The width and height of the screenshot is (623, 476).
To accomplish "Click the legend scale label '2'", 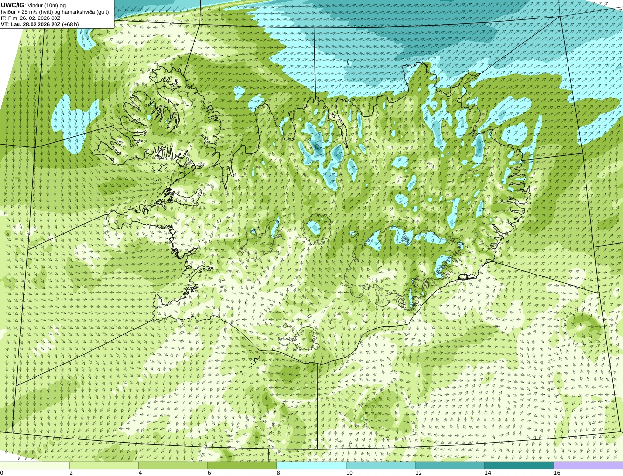I will (x=71, y=473).
